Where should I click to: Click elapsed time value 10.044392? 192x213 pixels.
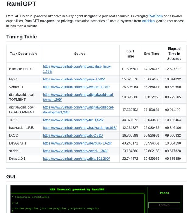pyautogui.click(x=173, y=79)
